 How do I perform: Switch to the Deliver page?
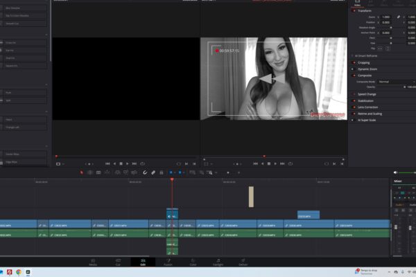(243, 264)
